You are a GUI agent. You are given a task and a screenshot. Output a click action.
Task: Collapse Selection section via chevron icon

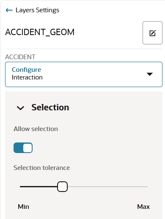[20, 108]
